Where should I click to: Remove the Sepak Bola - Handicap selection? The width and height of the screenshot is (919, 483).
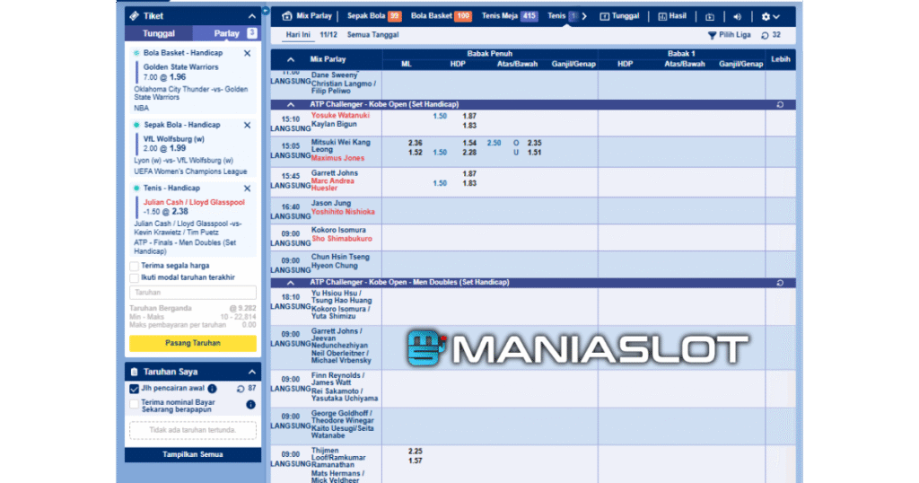[x=248, y=125]
